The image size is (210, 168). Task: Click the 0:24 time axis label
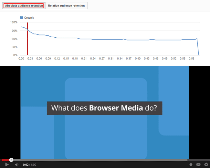93,59
